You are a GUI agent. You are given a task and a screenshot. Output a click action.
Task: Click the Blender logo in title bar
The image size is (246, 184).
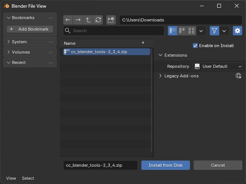[x=7, y=6]
